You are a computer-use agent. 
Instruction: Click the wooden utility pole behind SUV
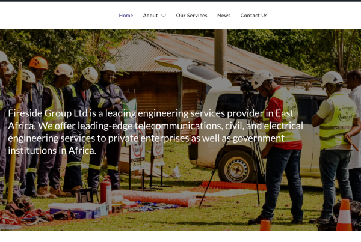[x=221, y=53]
